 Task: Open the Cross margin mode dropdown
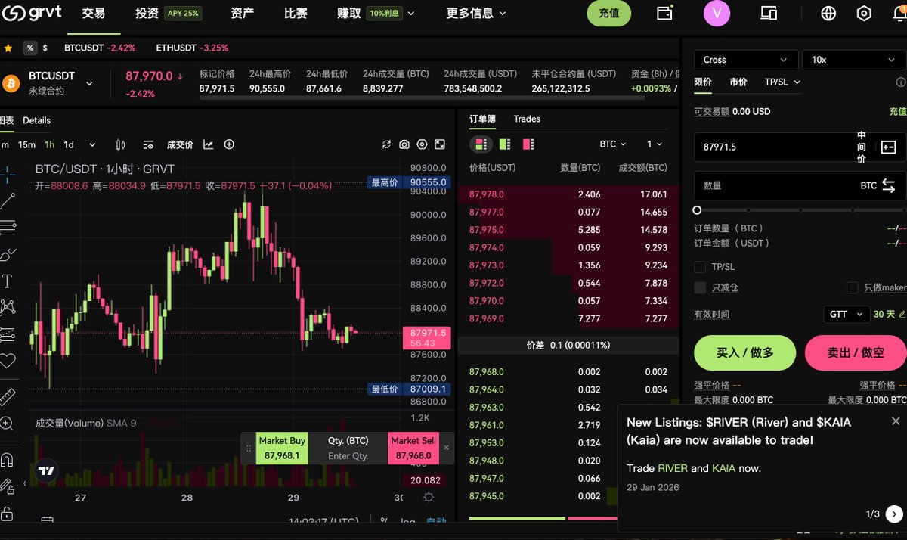click(x=744, y=59)
